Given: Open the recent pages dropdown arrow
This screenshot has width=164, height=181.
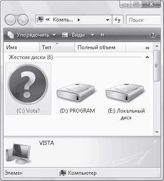Looking at the screenshot, I should pos(32,20).
